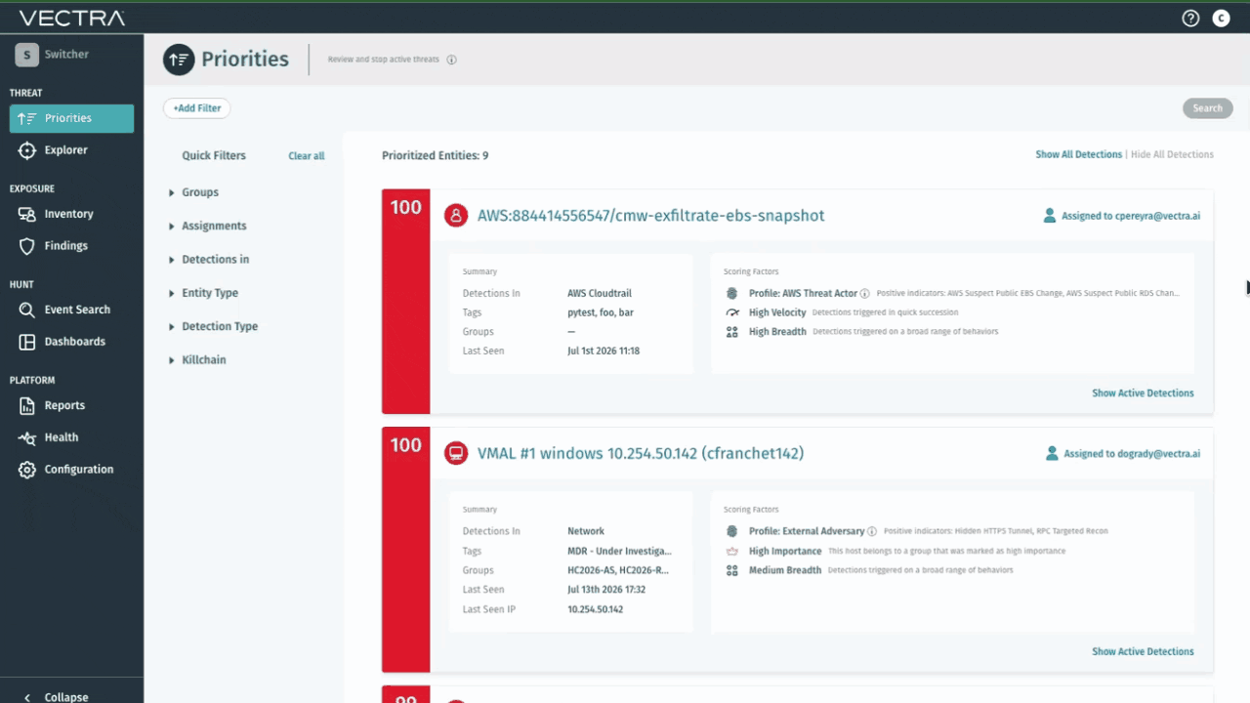1250x703 pixels.
Task: Click assignee person icon for cpereyra@vectra.ai
Action: [x=1050, y=216]
